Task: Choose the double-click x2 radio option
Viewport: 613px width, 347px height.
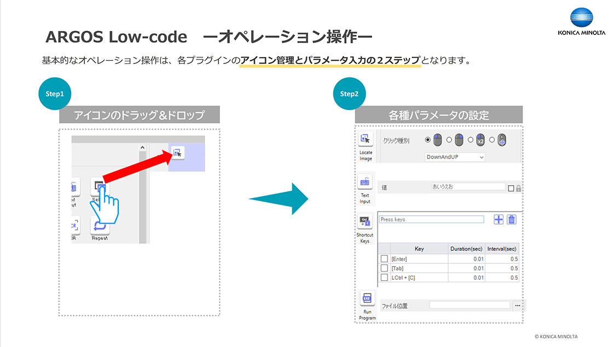Action: point(470,140)
